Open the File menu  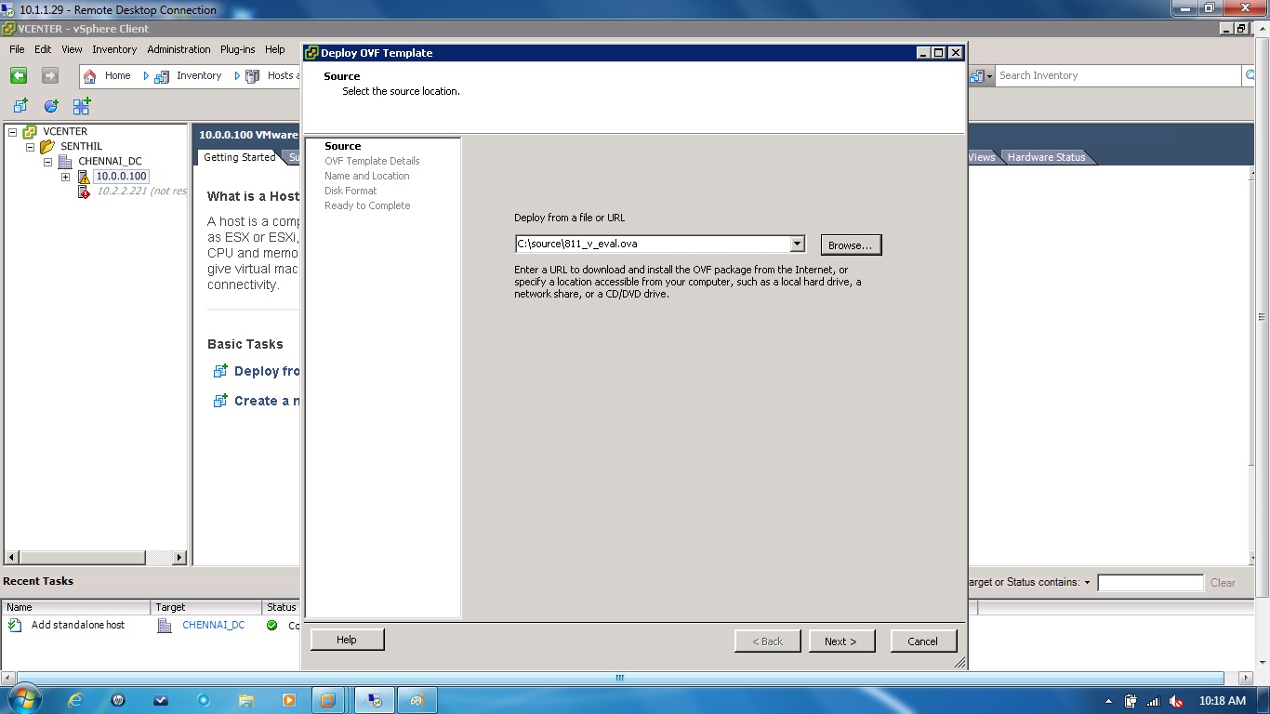[17, 49]
